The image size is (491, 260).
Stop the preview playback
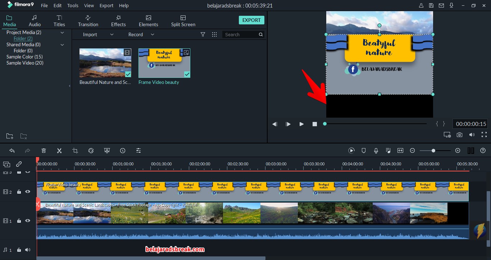click(x=315, y=124)
